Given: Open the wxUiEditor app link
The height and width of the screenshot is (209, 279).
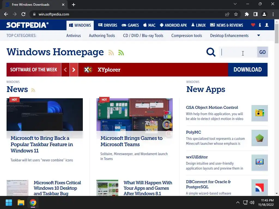Looking at the screenshot, I should [197, 157].
